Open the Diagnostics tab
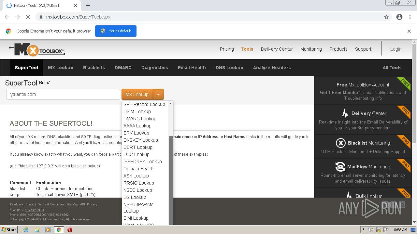 click(x=155, y=68)
